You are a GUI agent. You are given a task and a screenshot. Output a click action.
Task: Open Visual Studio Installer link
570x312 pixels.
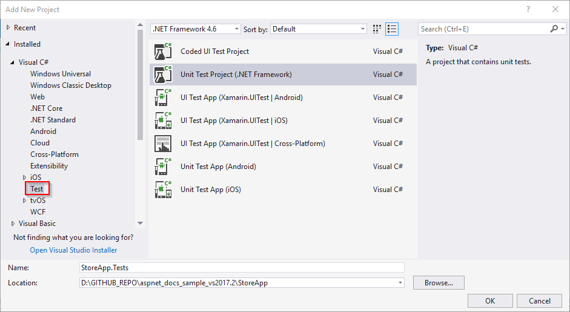click(73, 250)
